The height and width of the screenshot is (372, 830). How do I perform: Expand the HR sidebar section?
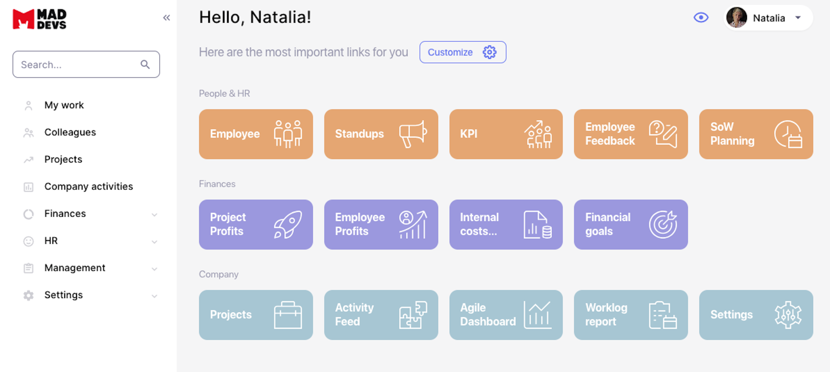[154, 242]
